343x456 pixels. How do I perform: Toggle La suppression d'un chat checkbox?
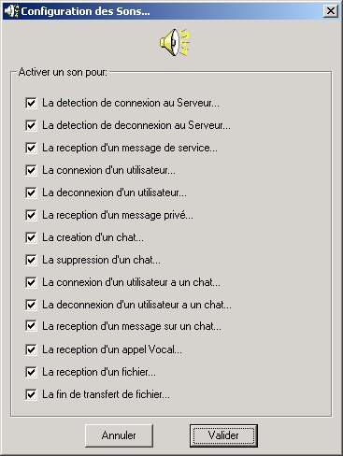point(31,260)
